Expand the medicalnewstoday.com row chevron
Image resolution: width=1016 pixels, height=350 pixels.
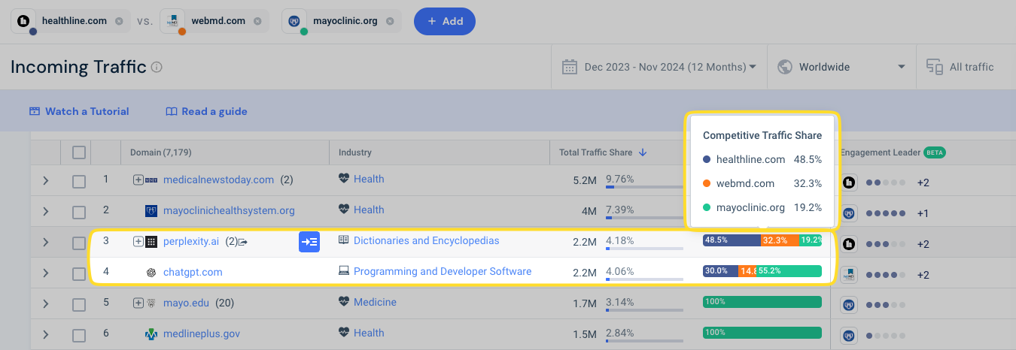pyautogui.click(x=45, y=180)
